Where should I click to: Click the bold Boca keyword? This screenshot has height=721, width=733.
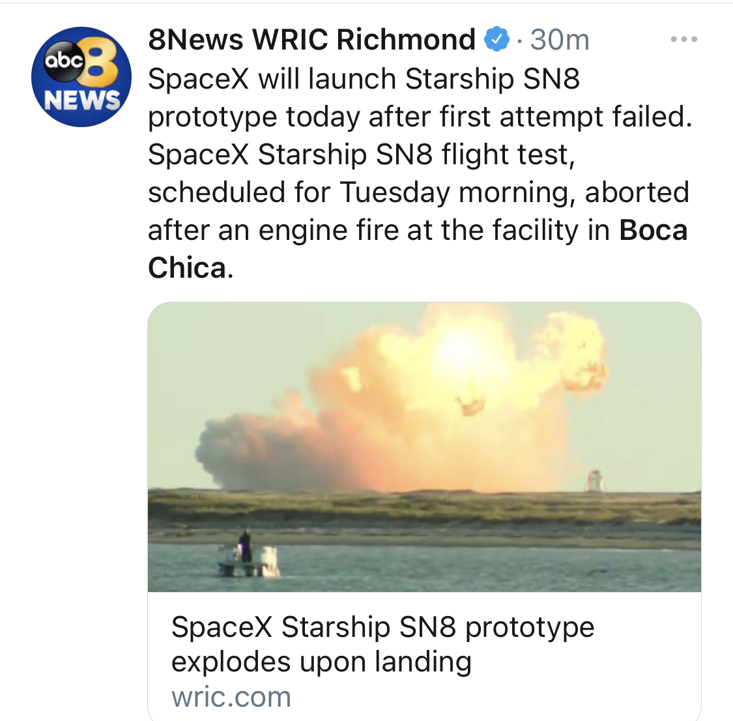(653, 230)
